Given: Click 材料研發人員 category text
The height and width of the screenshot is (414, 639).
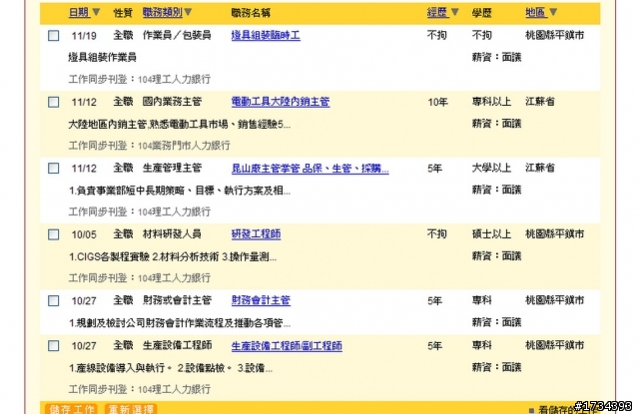Looking at the screenshot, I should click(x=172, y=234).
